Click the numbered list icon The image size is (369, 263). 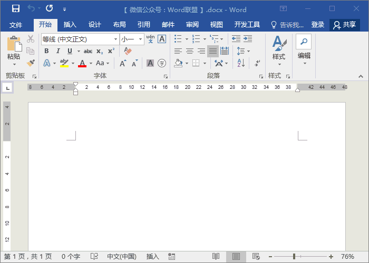[x=196, y=39]
